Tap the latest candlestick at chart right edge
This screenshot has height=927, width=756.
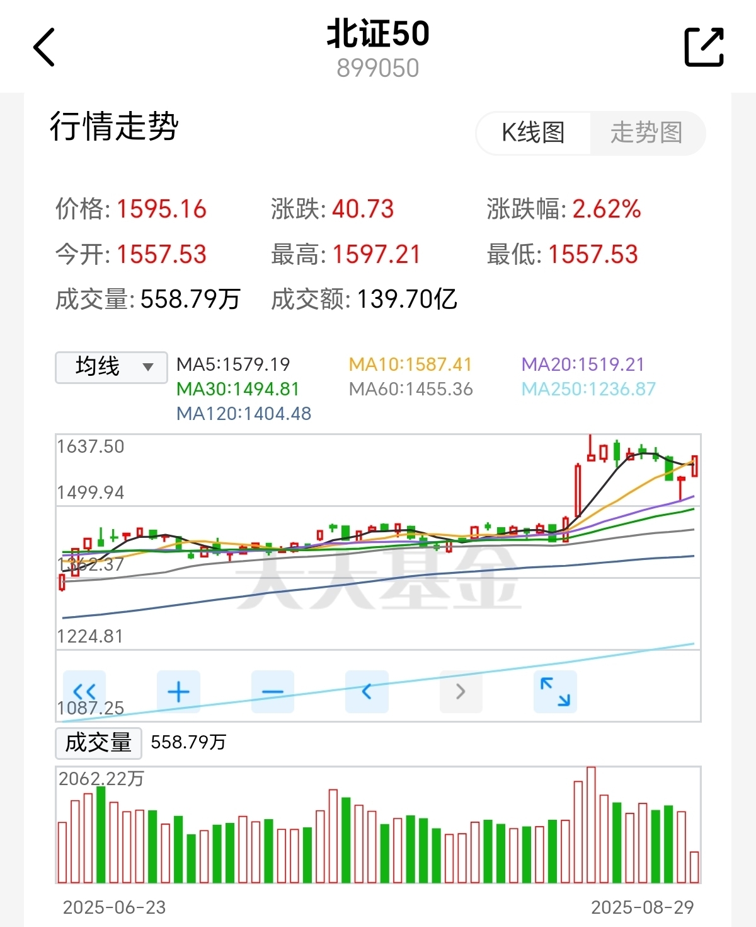click(694, 466)
